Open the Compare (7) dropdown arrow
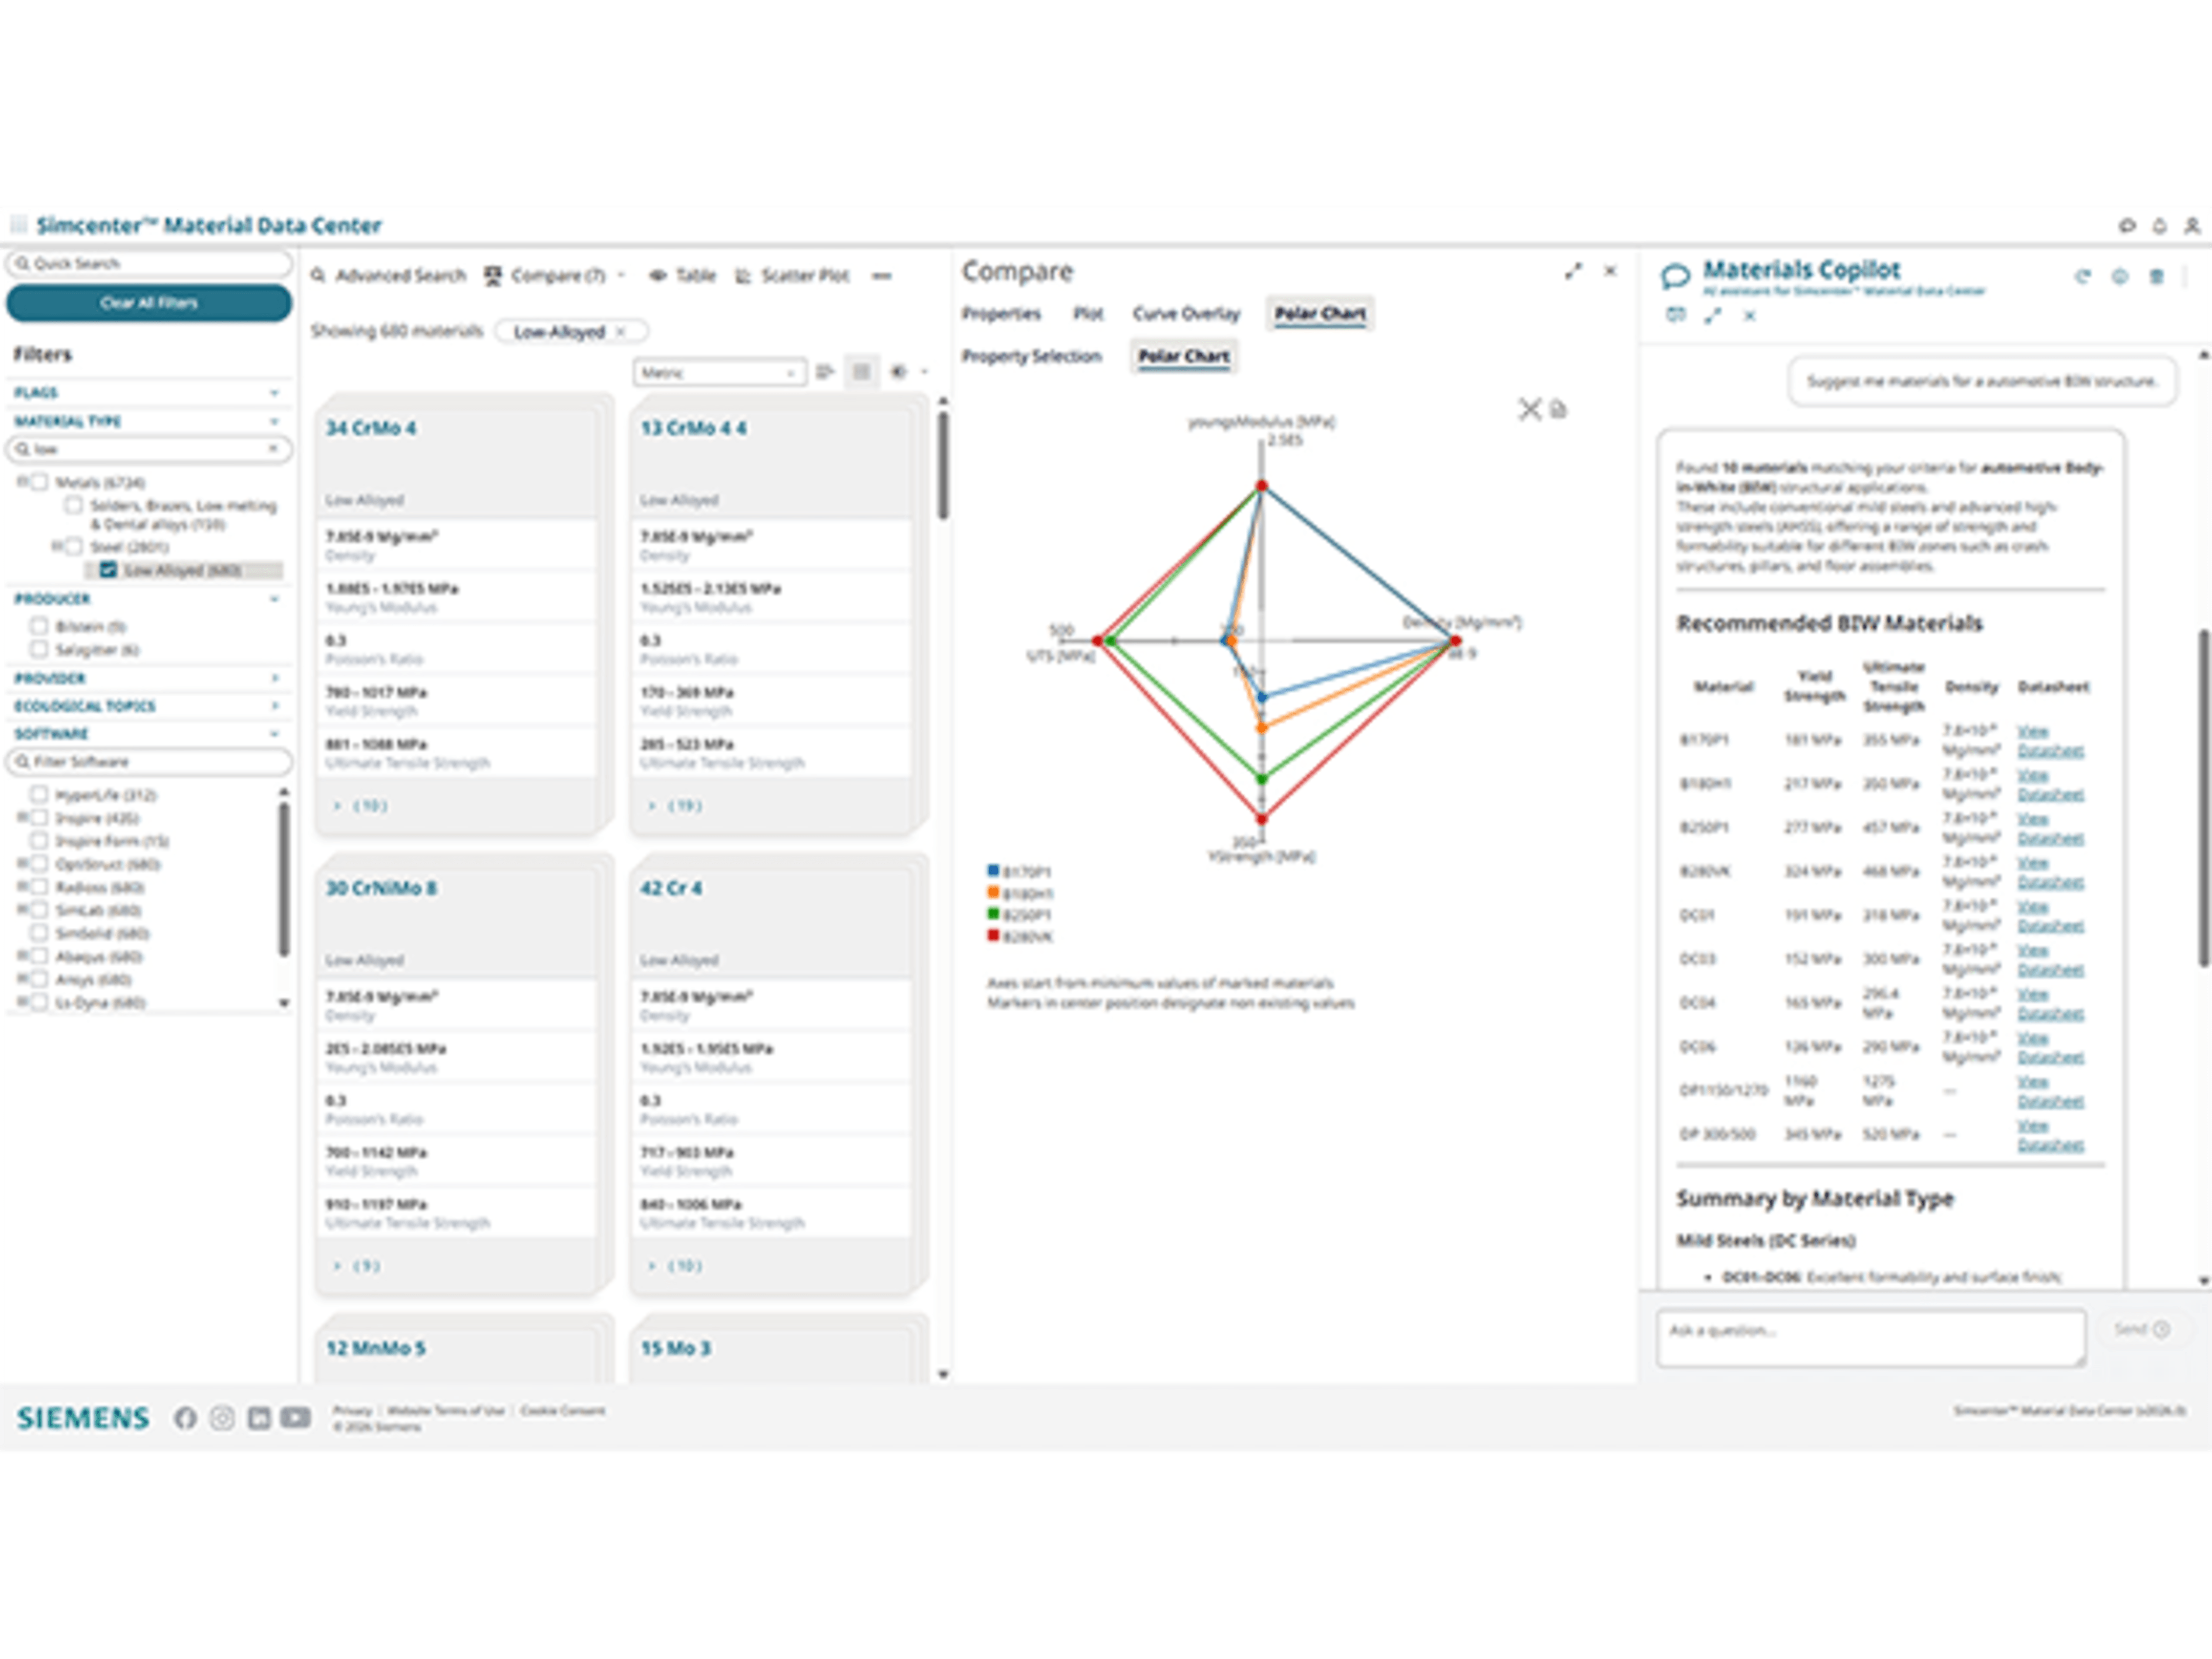2212x1659 pixels. [x=621, y=275]
